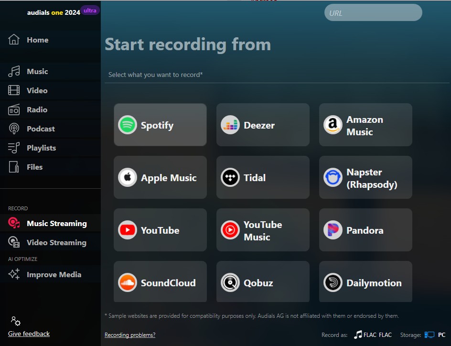
Task: Select Amazon Music tile label
Action: [365, 126]
